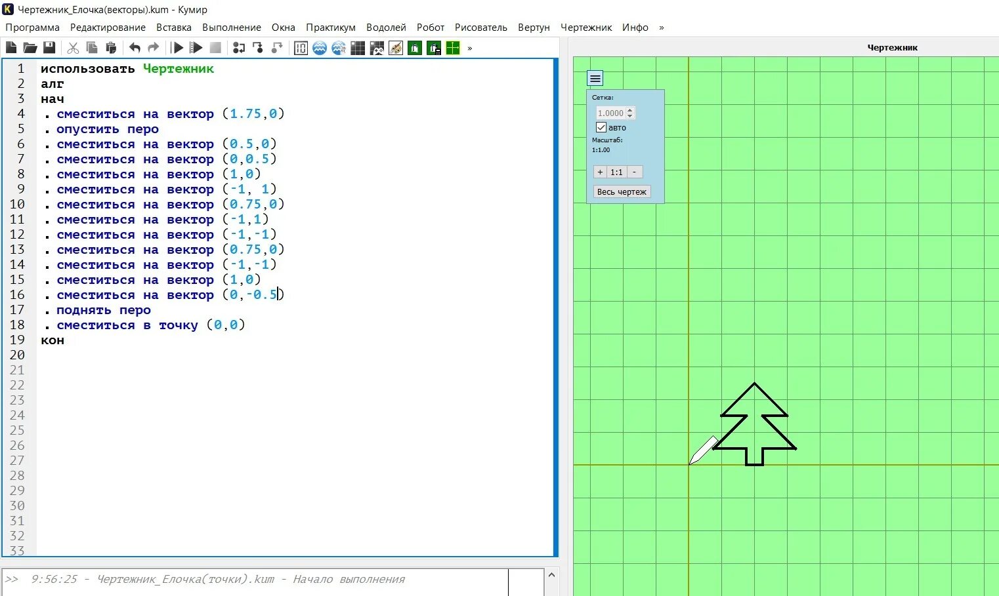Click the console output log message
Screen dimensions: 999x596
(x=218, y=579)
